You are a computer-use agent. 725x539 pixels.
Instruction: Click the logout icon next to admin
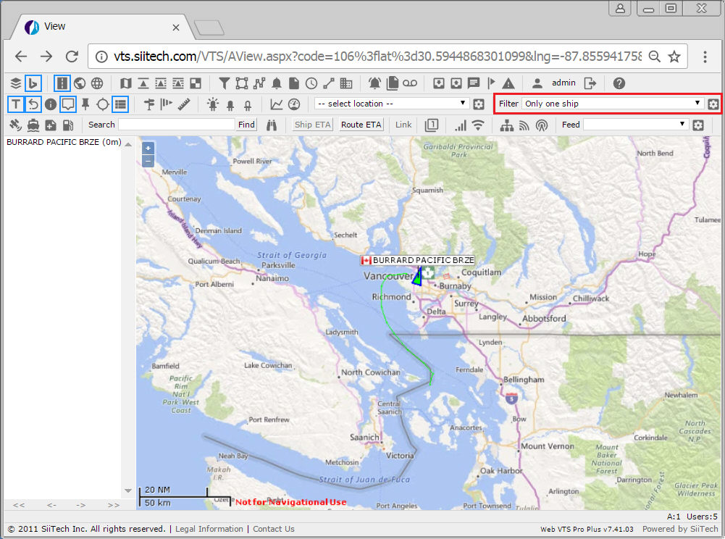pyautogui.click(x=590, y=83)
